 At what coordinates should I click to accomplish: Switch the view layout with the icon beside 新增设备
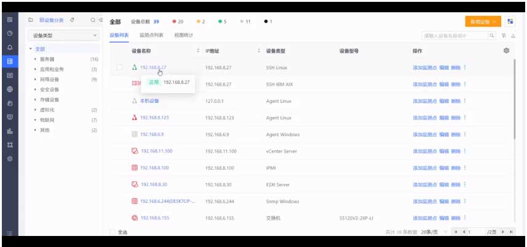point(510,21)
